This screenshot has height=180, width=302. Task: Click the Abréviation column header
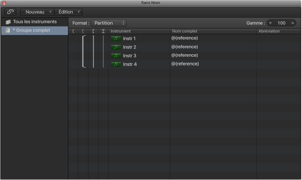click(269, 31)
